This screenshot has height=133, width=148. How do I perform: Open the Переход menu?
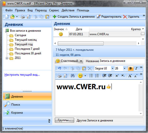[41, 10]
